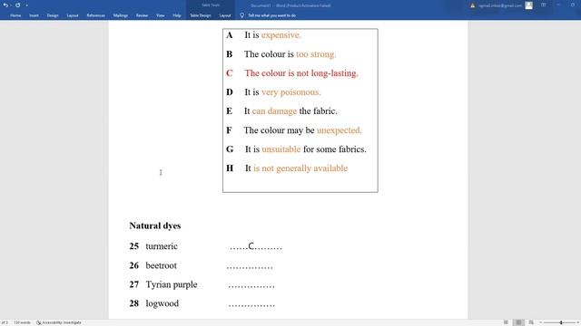This screenshot has height=326, width=581.
Task: Click the account email address in the title bar
Action: (500, 5)
